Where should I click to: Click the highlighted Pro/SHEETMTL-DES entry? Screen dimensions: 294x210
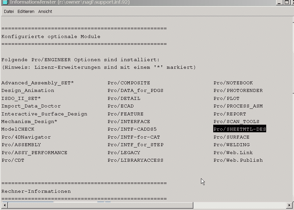click(x=240, y=129)
